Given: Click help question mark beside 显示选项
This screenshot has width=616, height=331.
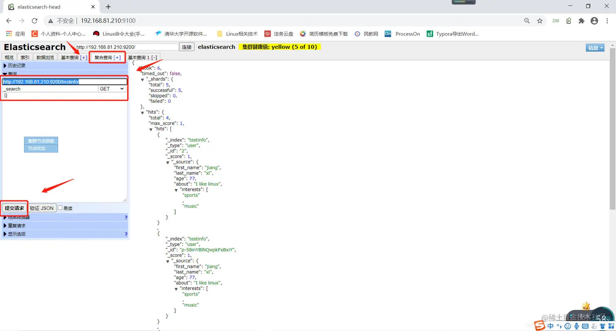Looking at the screenshot, I should pos(126,234).
